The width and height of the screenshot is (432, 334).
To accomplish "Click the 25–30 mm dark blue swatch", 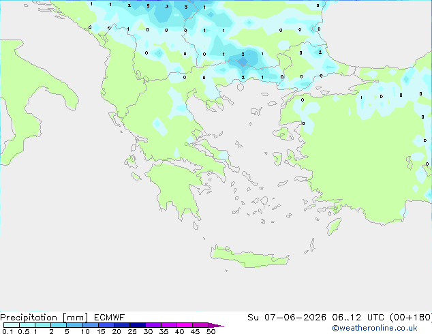I will [138, 325].
